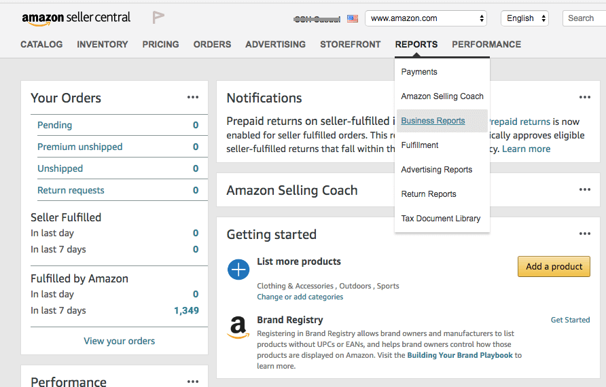Image resolution: width=606 pixels, height=387 pixels.
Task: Click Change or add categories link
Action: click(300, 297)
